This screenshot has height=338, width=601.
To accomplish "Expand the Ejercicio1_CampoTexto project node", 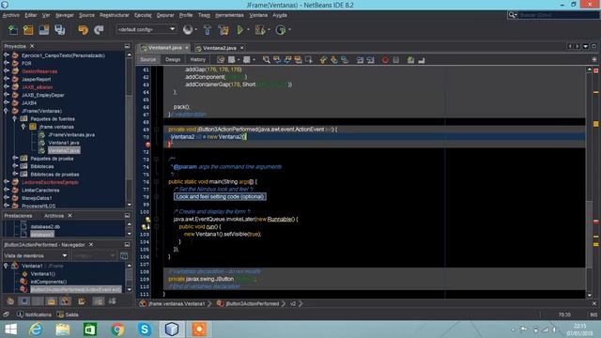I will tap(7, 55).
